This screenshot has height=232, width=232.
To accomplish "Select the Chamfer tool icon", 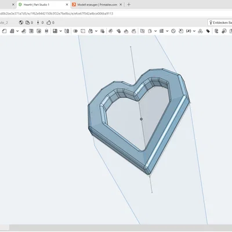I will (x=12, y=31).
